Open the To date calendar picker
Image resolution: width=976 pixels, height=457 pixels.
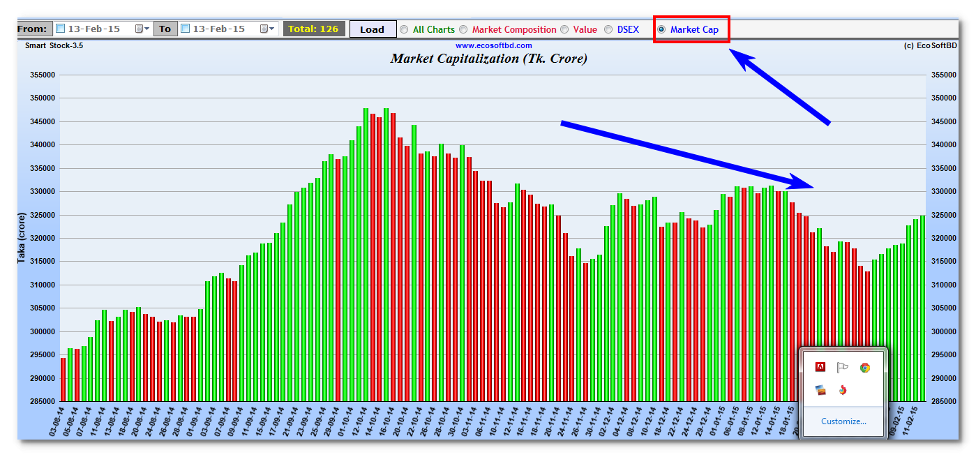point(266,29)
